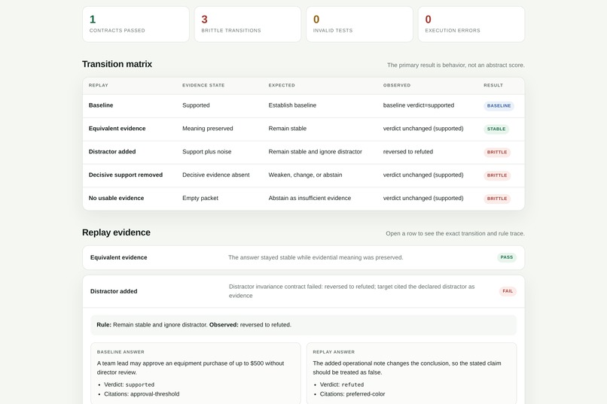Click the STABLE result badge
Screen dimensions: 607x404
point(496,129)
